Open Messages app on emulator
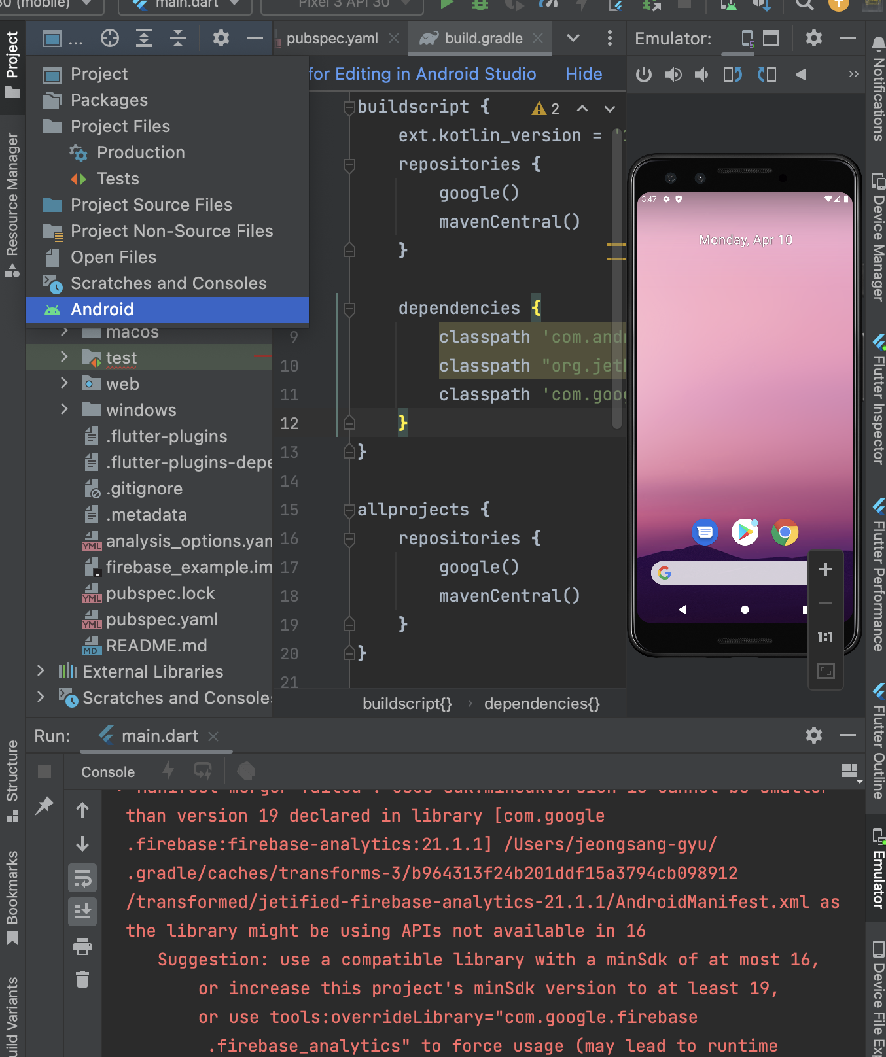 coord(705,532)
